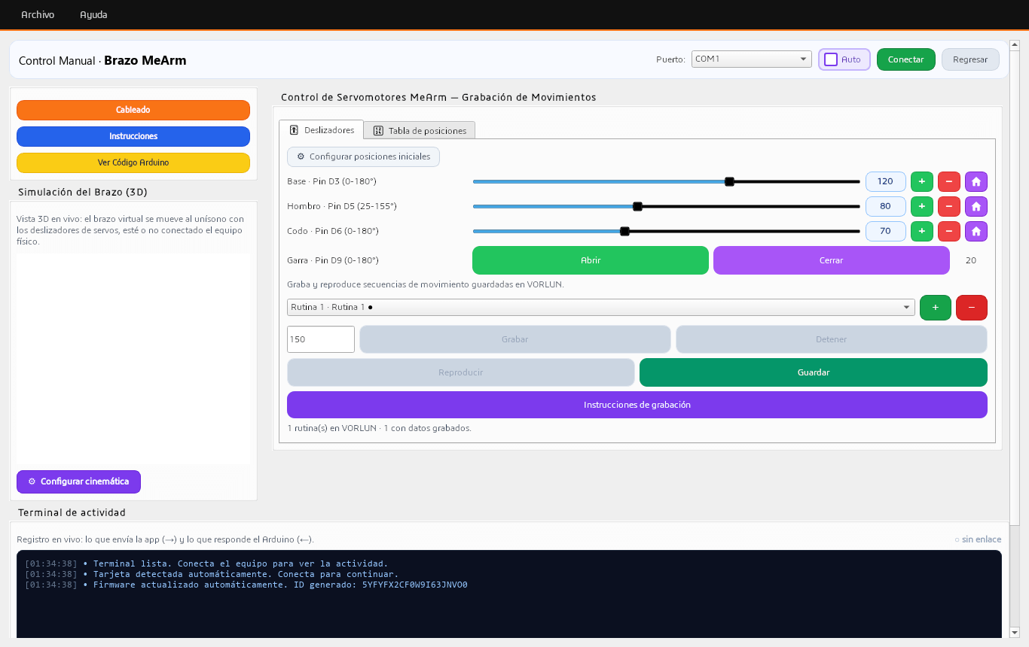Click the home icon for Base servo
1029x647 pixels.
click(976, 181)
